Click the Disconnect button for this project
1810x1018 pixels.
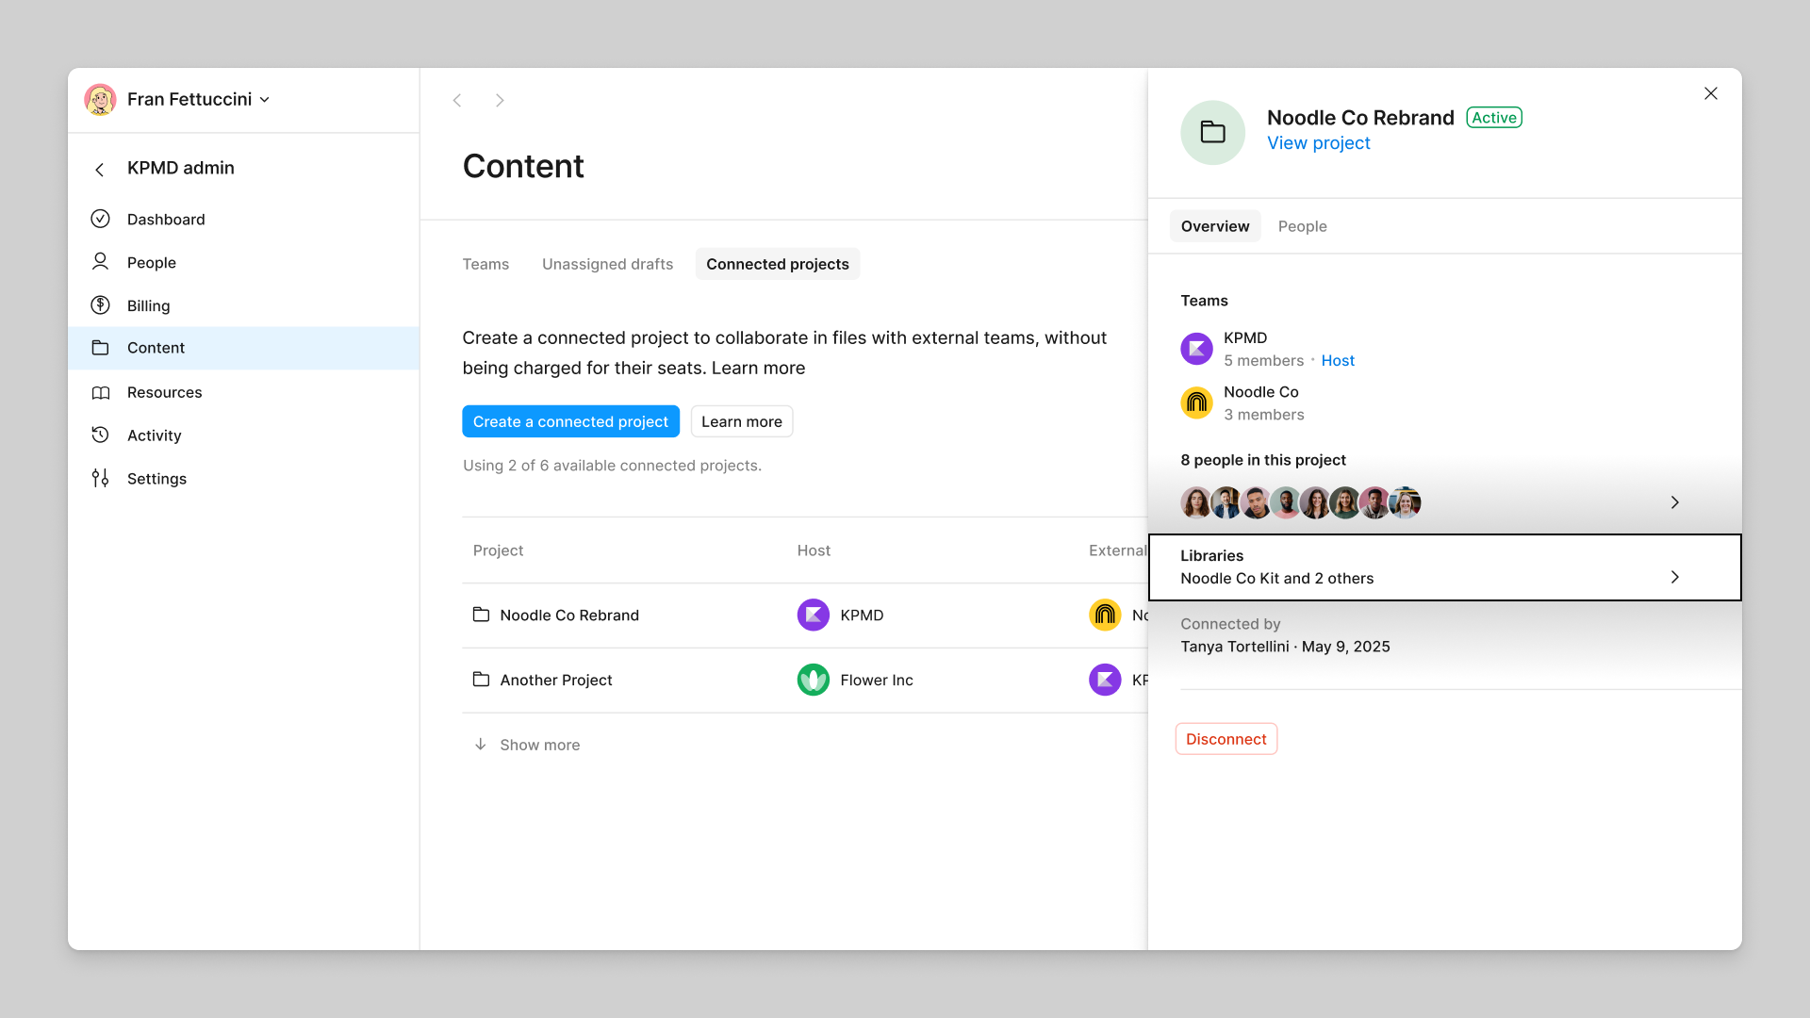pyautogui.click(x=1226, y=738)
